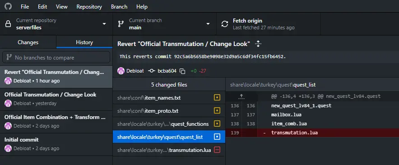This screenshot has width=399, height=165.
Task: Click the fetch origin sync icon
Action: click(225, 24)
